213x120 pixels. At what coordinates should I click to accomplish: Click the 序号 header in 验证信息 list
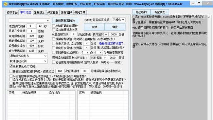[x=83, y=93]
